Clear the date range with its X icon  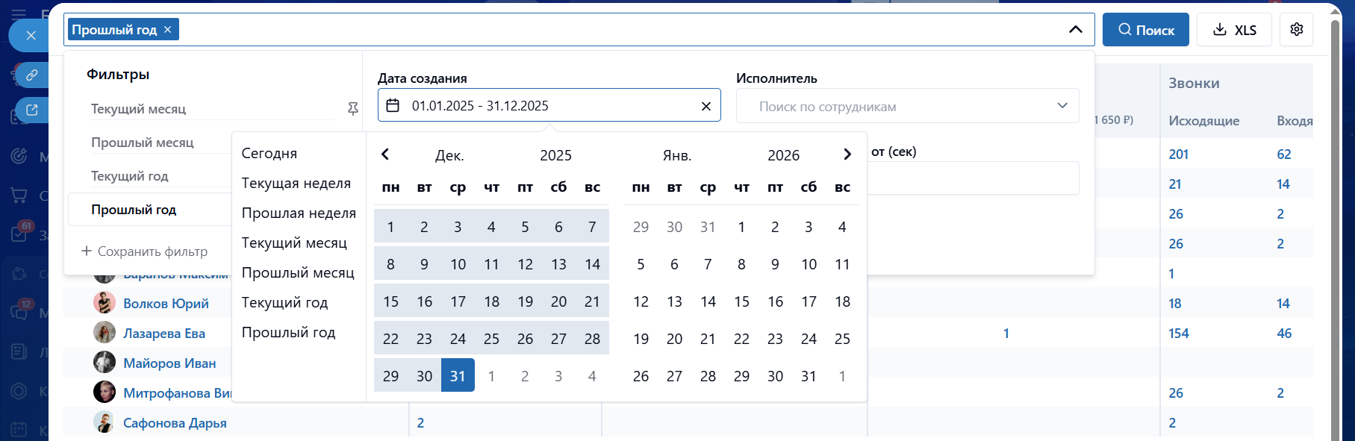(x=705, y=106)
